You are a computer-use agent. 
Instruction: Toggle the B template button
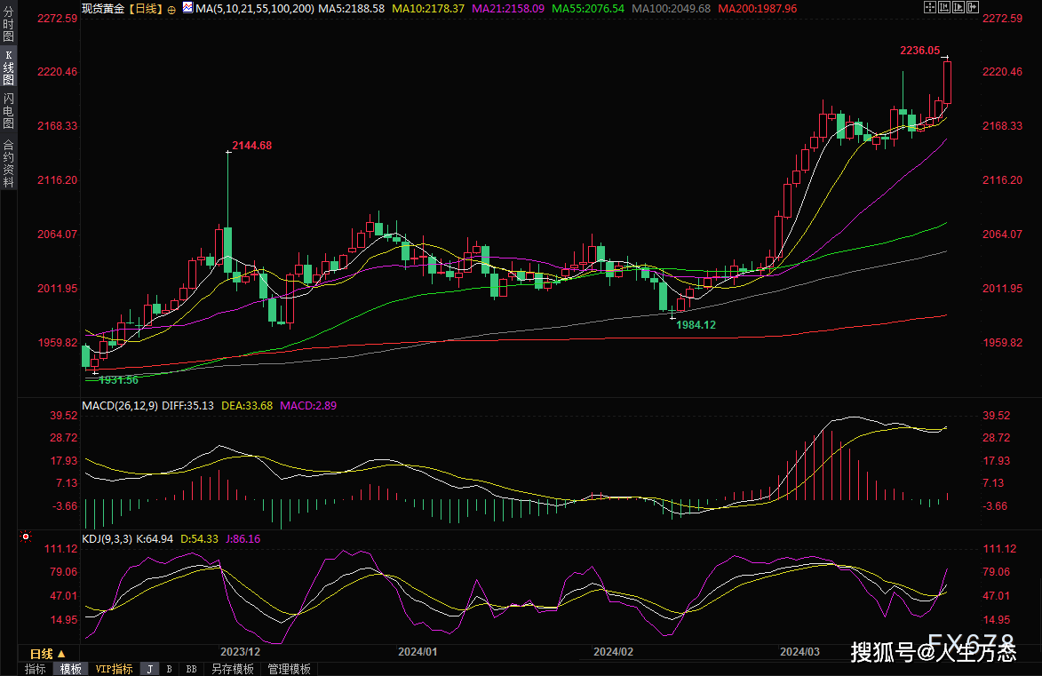coord(169,669)
